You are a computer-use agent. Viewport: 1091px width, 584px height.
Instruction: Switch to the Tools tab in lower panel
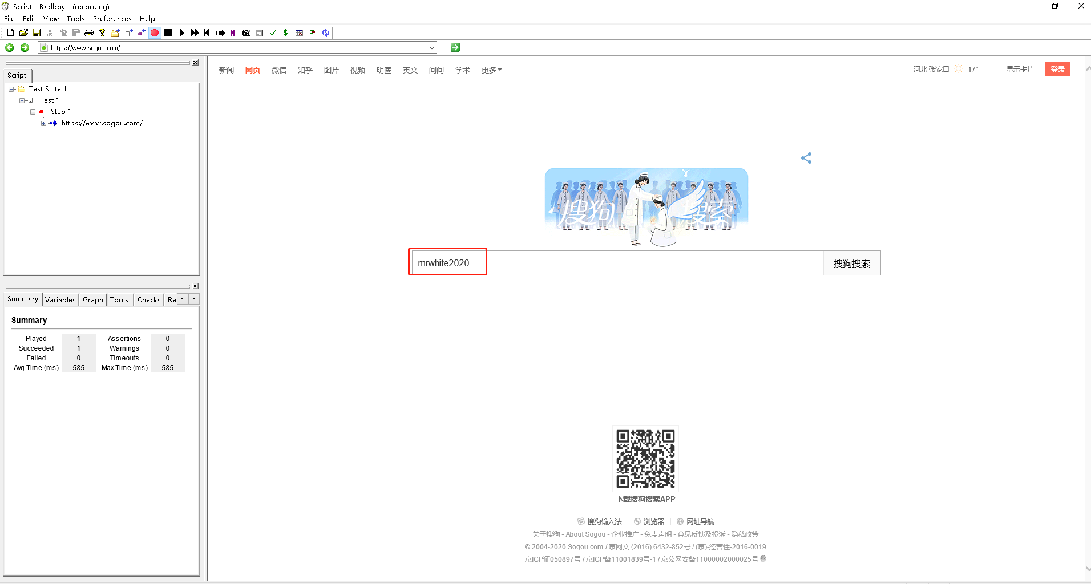[x=119, y=299]
